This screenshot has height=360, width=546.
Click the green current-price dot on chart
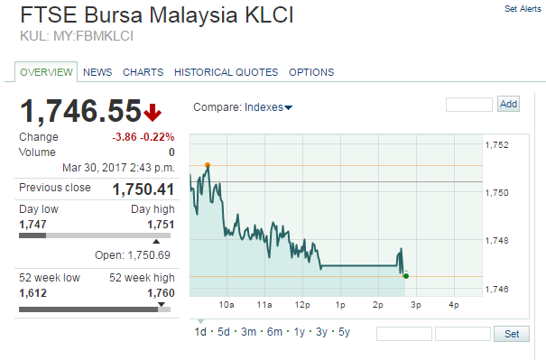coord(406,276)
